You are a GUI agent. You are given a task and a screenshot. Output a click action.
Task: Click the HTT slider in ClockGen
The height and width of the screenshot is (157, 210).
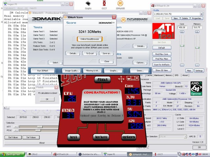pyautogui.click(x=40, y=127)
